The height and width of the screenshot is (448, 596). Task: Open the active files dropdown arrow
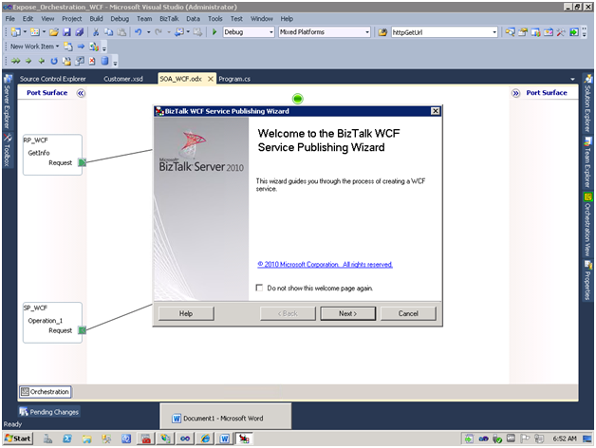pos(572,79)
